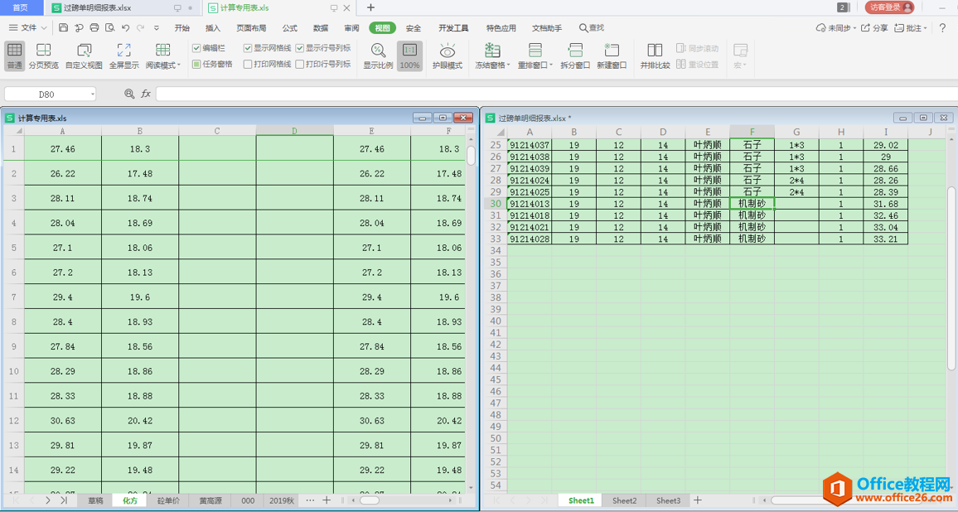Expand the 阅读模式 reading mode dropdown
958x512 pixels.
(x=178, y=65)
